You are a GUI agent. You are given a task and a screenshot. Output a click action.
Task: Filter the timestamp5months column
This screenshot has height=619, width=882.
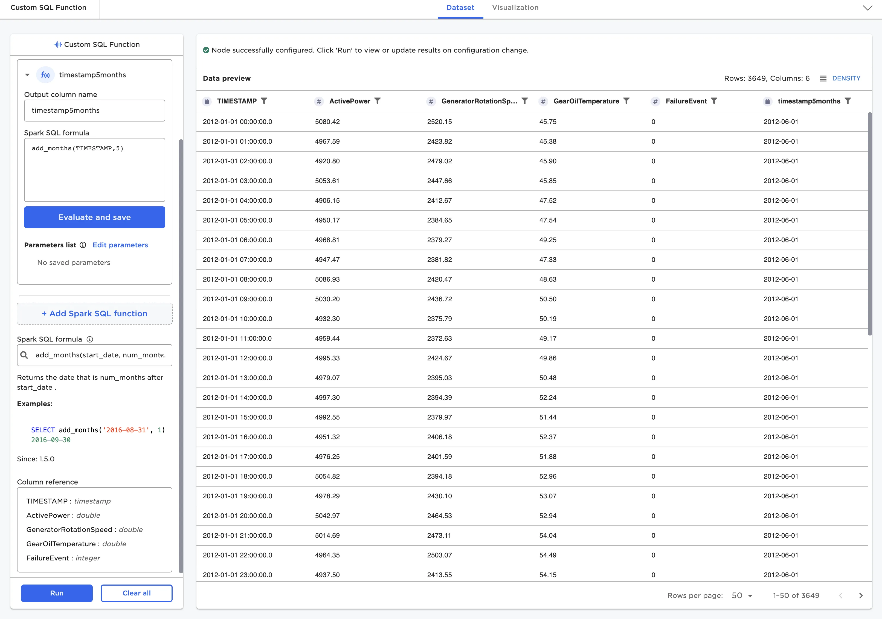[848, 101]
